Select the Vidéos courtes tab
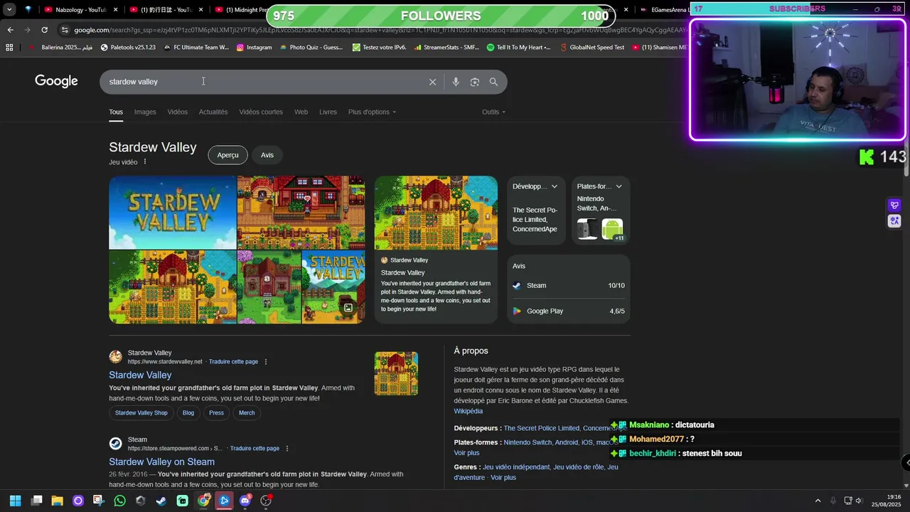 (x=261, y=112)
